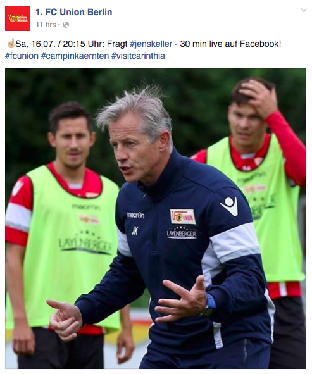Click the #visitcarinthia hashtag
The height and width of the screenshot is (374, 312).
tap(138, 56)
